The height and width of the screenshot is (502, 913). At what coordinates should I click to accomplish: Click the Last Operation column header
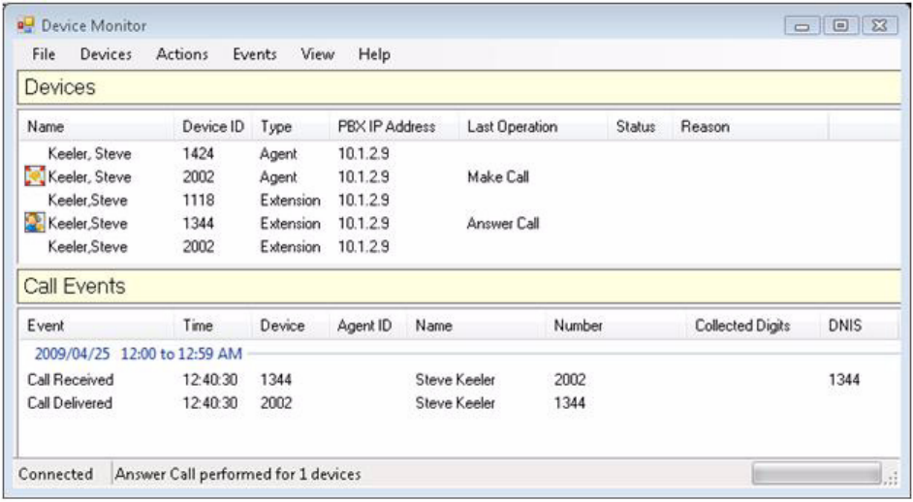(x=534, y=127)
